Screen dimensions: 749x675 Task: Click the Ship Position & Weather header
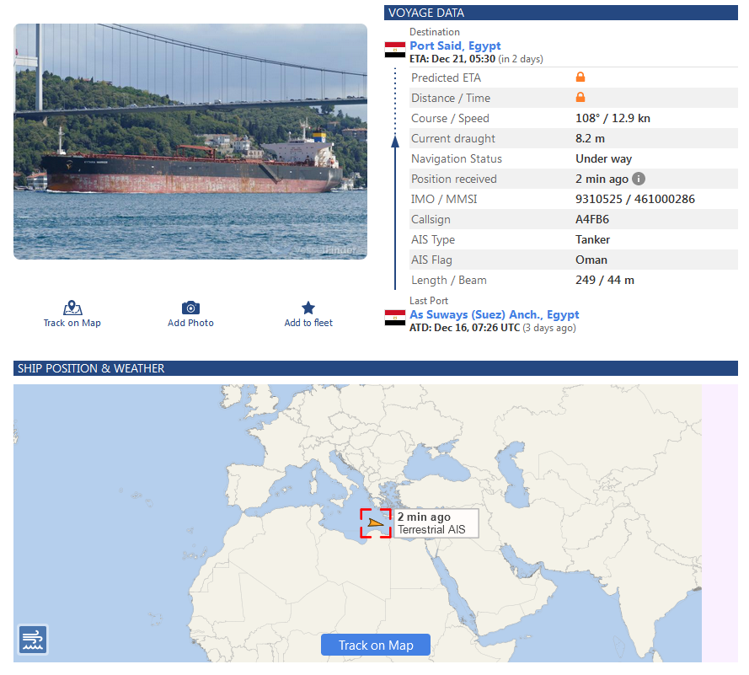pos(376,368)
